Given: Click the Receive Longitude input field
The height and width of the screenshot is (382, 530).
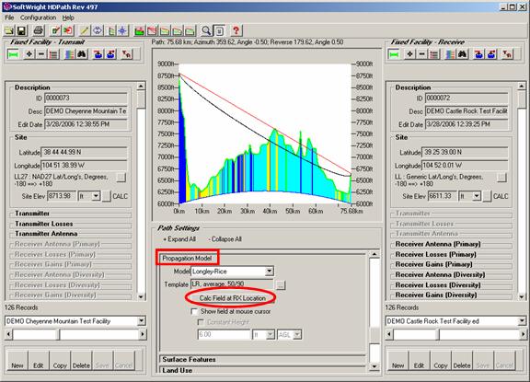Looking at the screenshot, I should (x=465, y=166).
